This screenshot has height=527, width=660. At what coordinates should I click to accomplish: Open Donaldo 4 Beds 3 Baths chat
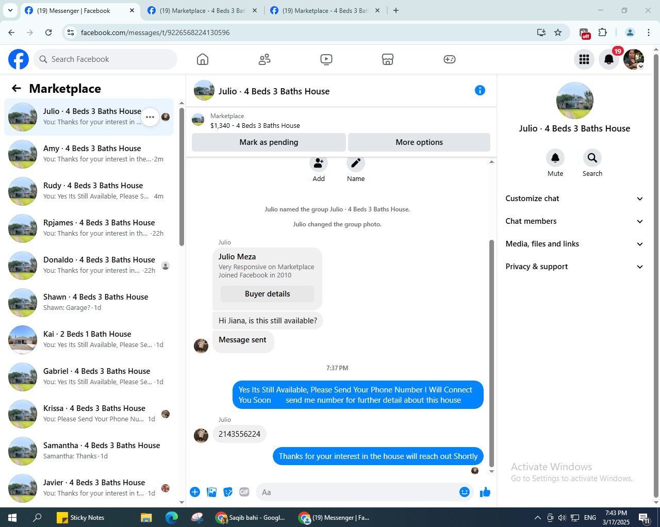click(89, 266)
